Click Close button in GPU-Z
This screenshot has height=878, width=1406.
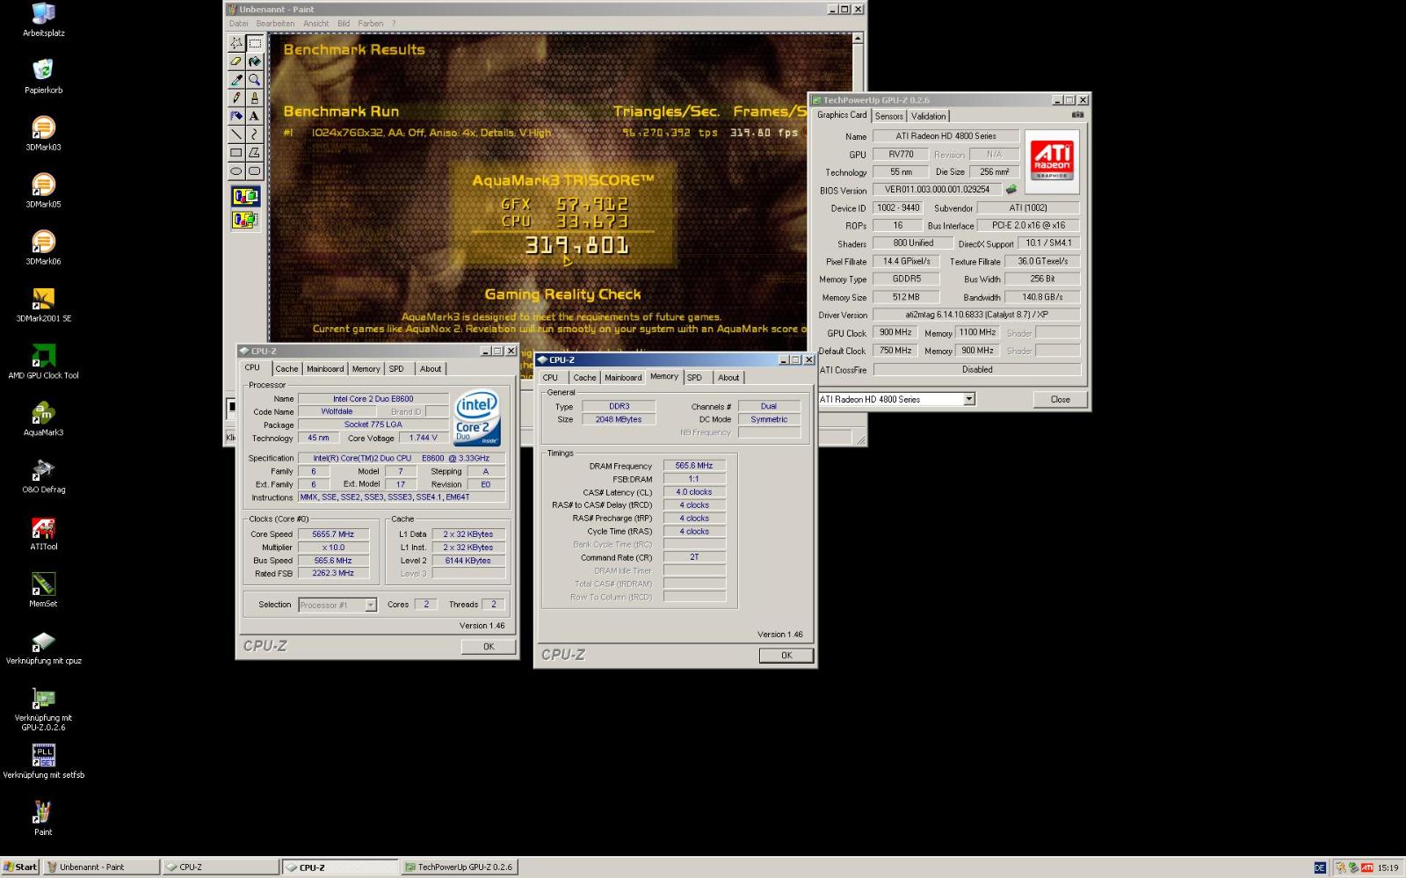point(1061,399)
